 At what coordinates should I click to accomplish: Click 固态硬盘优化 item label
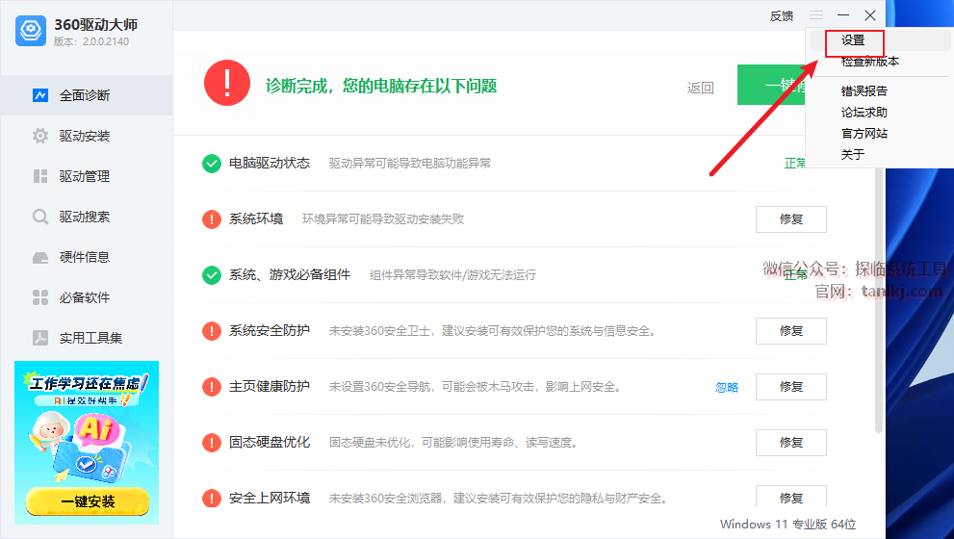pos(270,443)
